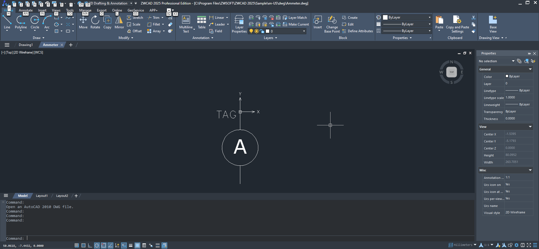Select the Polyline tool
The height and width of the screenshot is (249, 539).
tap(21, 22)
